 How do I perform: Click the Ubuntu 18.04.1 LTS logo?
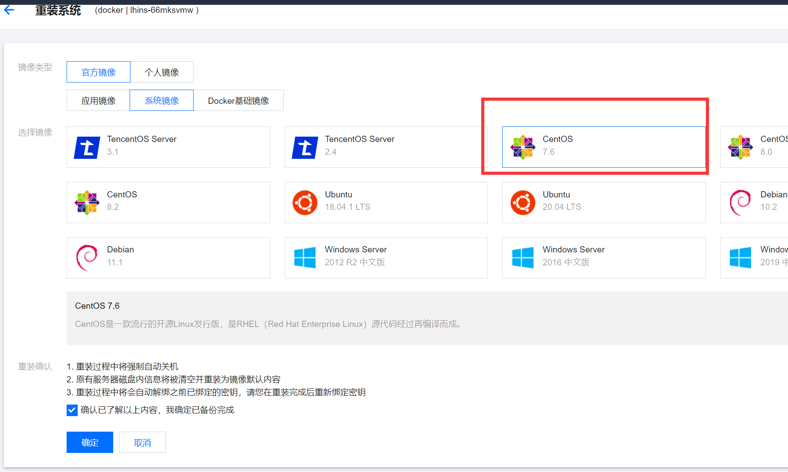click(305, 203)
